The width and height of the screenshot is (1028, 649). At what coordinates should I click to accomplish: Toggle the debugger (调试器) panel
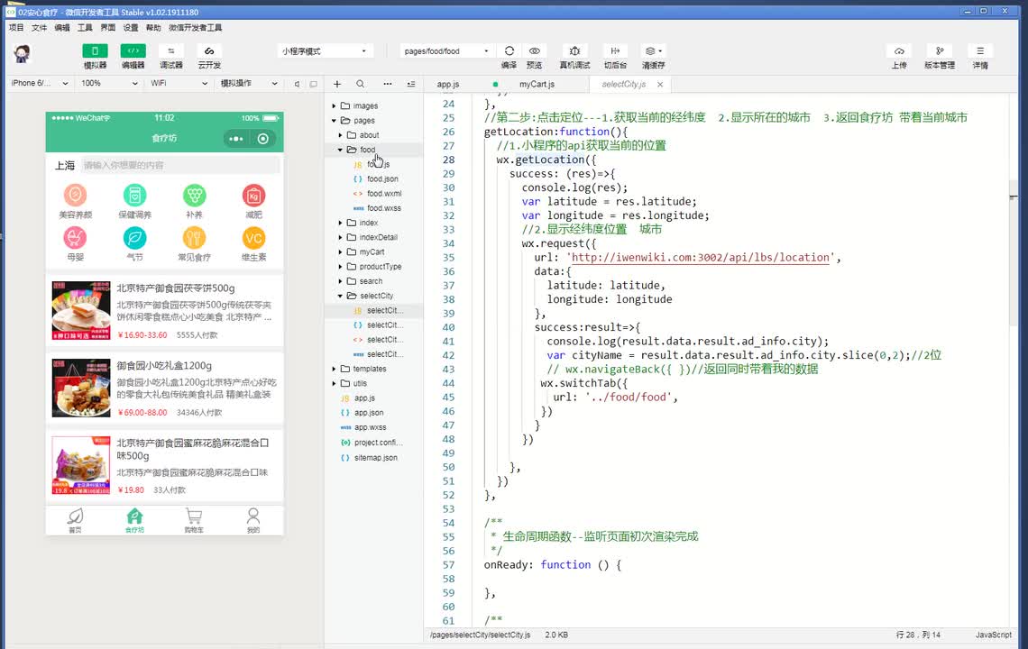(171, 51)
